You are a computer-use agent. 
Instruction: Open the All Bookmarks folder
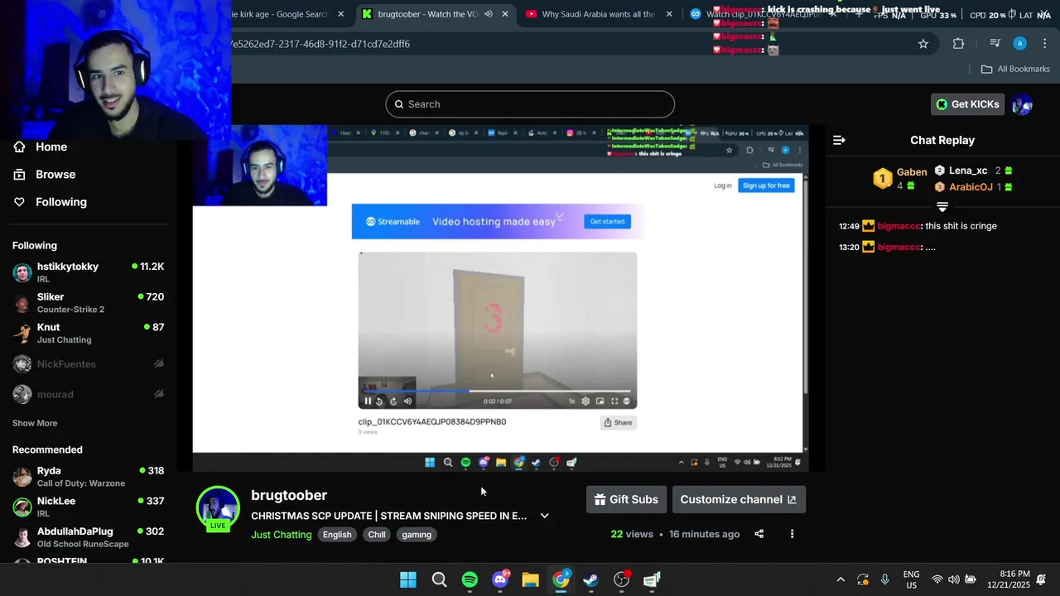(x=1015, y=69)
